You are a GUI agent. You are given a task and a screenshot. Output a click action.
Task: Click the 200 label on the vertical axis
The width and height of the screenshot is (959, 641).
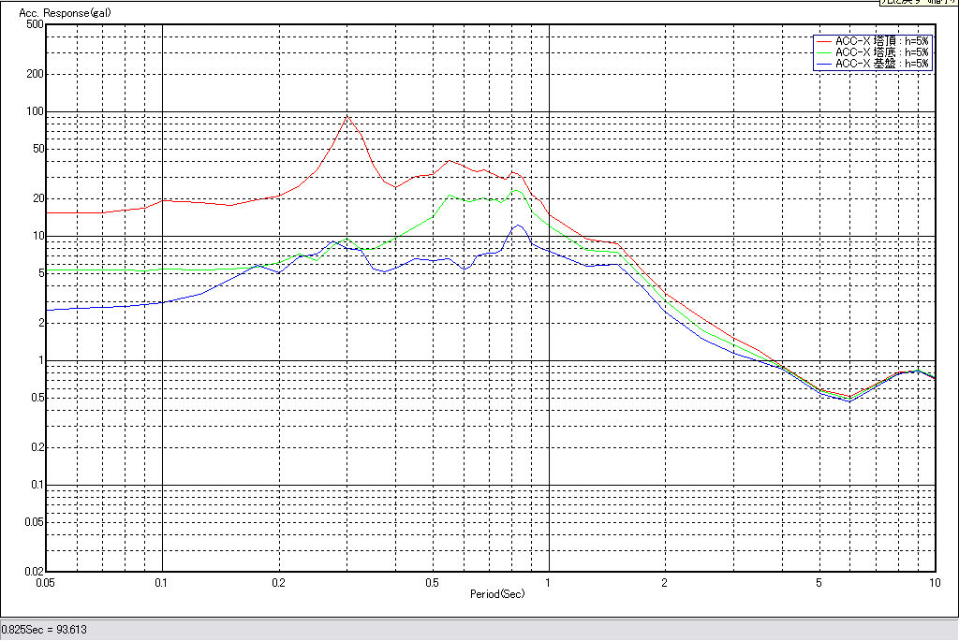[36, 74]
